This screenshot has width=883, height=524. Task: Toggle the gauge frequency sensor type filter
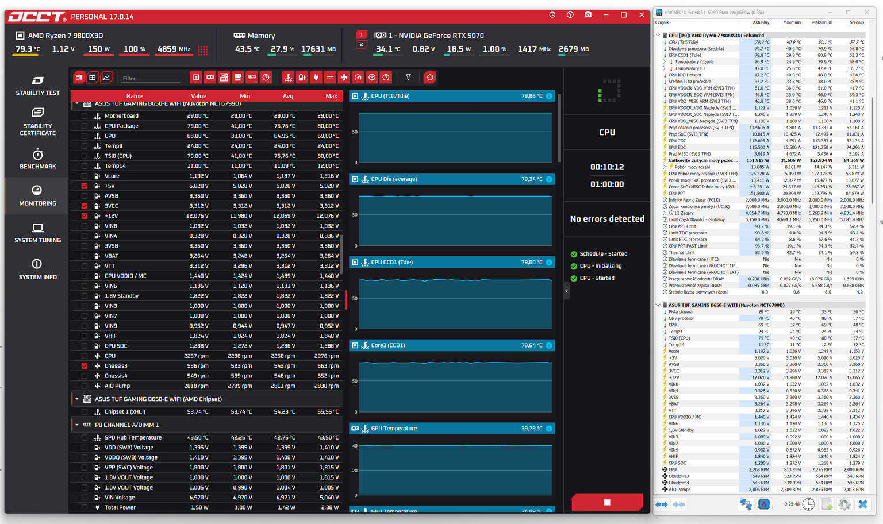coord(358,78)
